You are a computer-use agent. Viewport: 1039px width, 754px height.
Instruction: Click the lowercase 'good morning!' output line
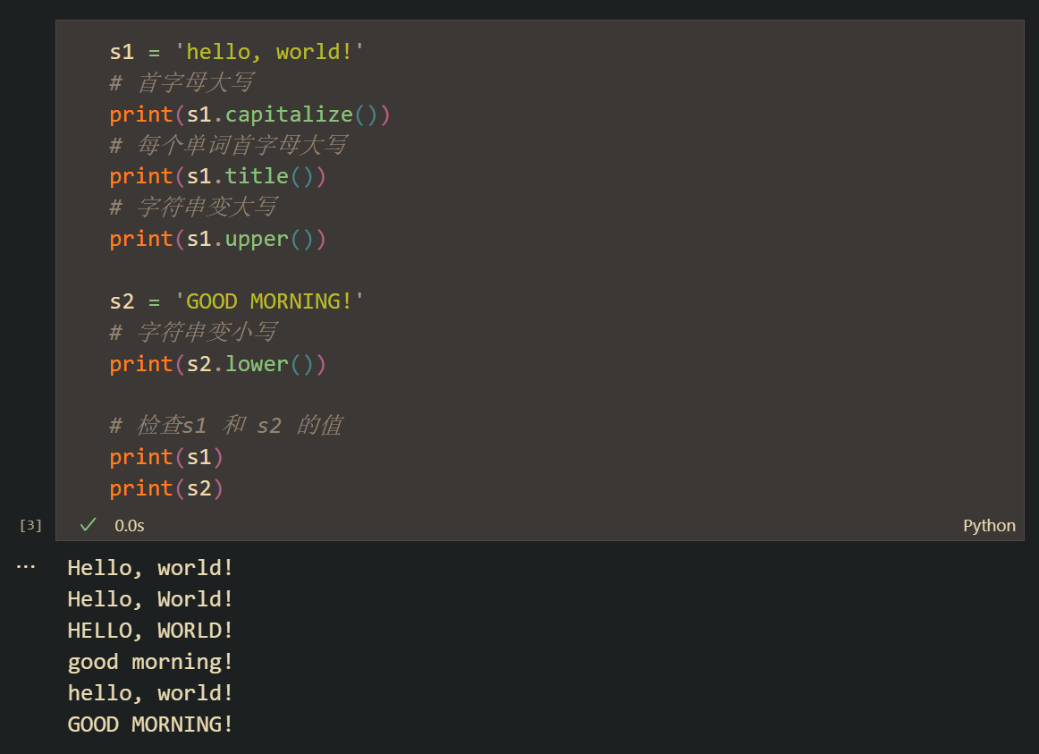coord(150,662)
